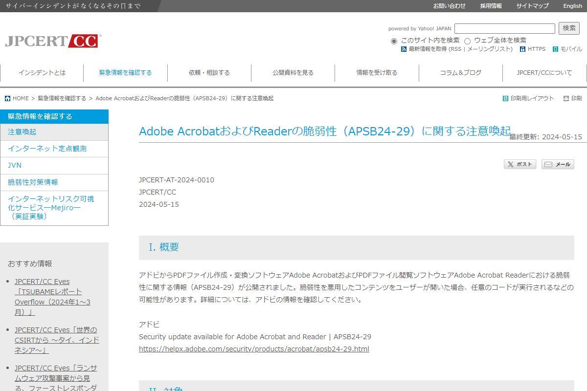Image resolution: width=587 pixels, height=391 pixels.
Task: Open the TSUBAMEレポート Overflow article
Action: click(52, 297)
